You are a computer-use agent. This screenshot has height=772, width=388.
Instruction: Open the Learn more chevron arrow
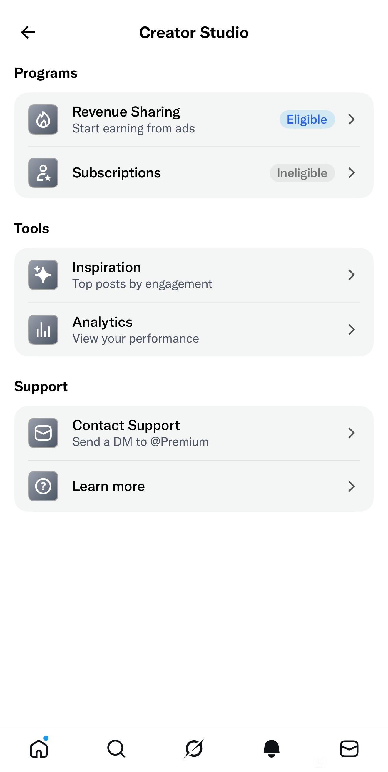(352, 486)
